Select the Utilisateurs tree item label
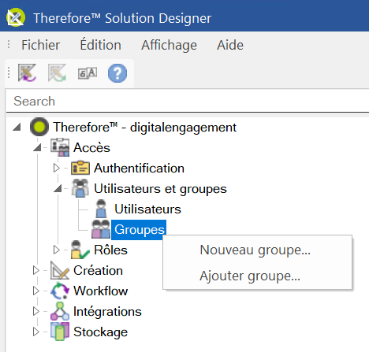 coord(147,209)
